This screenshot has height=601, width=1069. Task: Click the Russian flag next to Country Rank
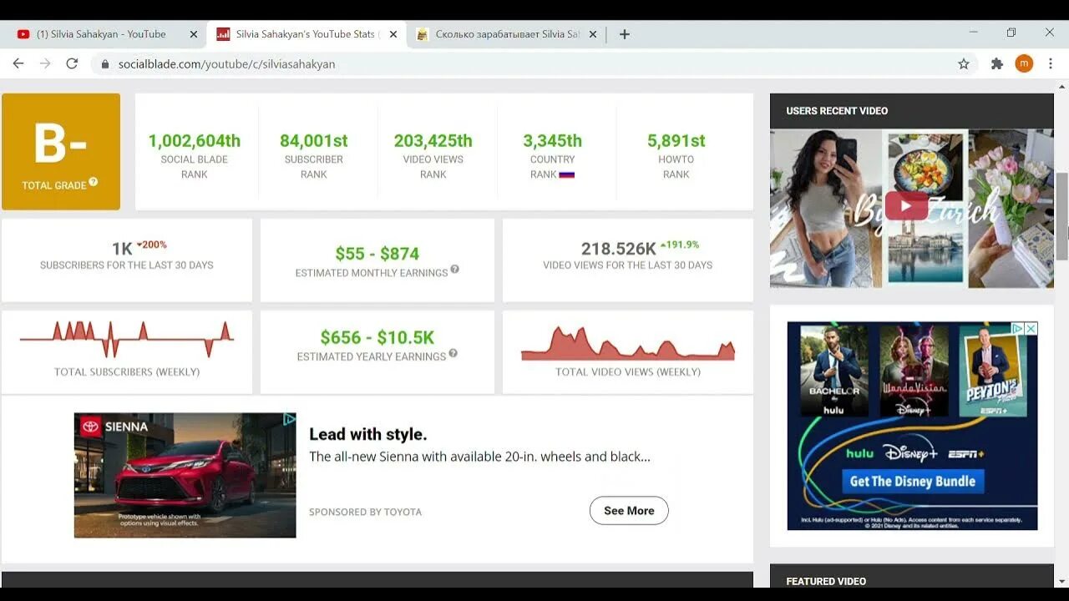tap(567, 174)
